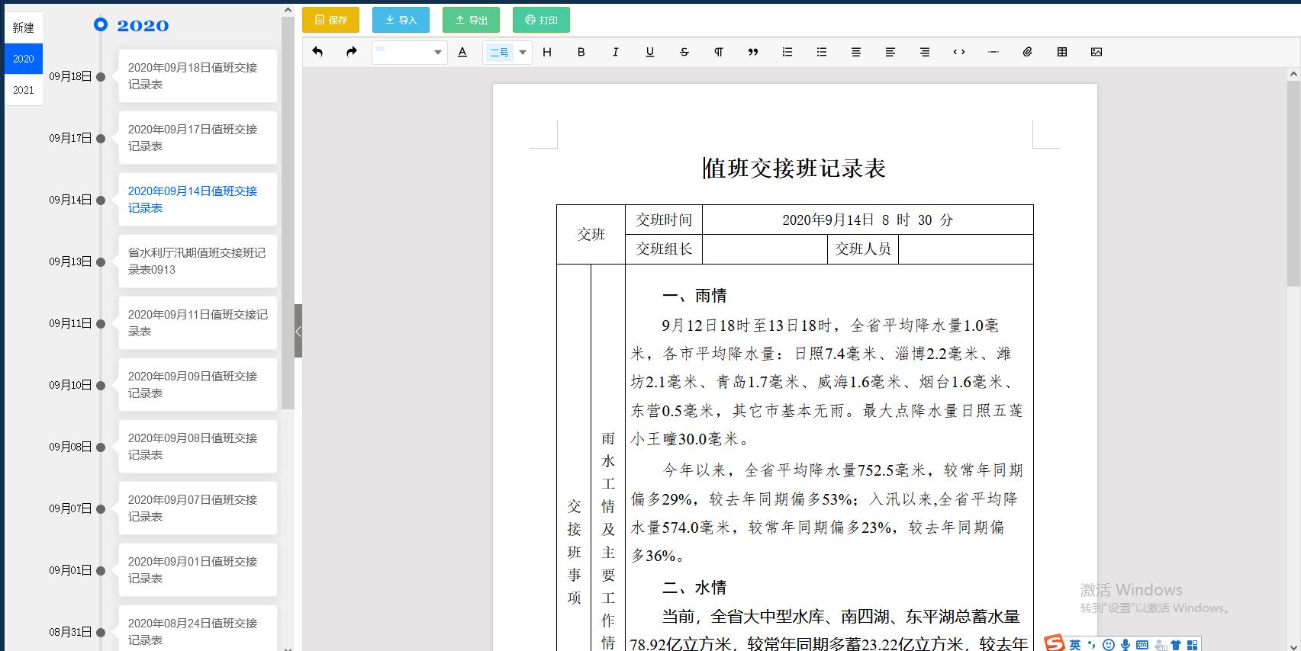Viewport: 1301px width, 651px height.
Task: Open 2020年09月09日值班交接记录表
Action: coord(198,385)
